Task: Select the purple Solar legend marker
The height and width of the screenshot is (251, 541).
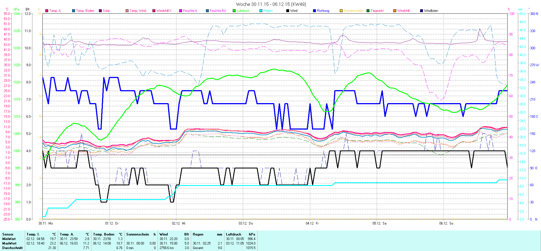Action: pos(100,11)
